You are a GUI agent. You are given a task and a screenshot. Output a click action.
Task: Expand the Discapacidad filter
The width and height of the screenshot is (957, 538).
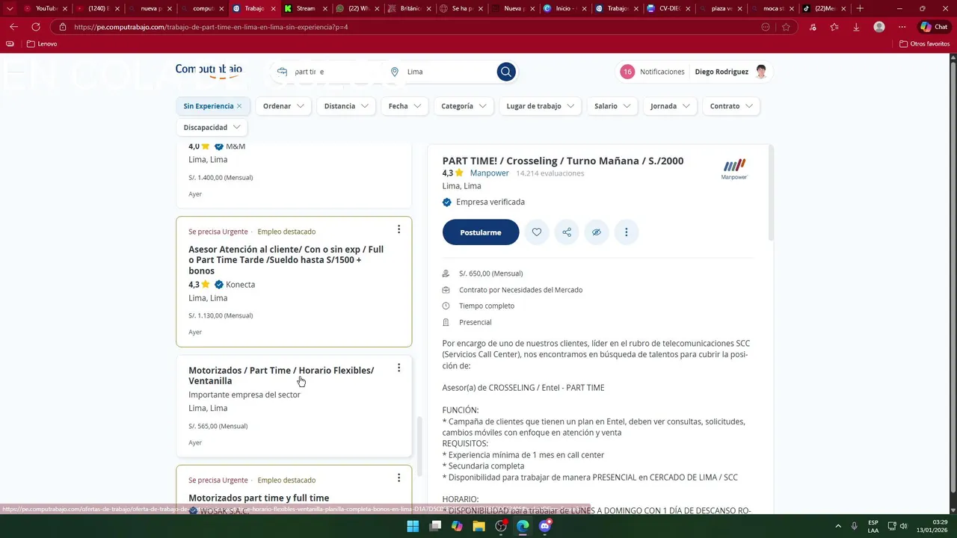pyautogui.click(x=212, y=127)
